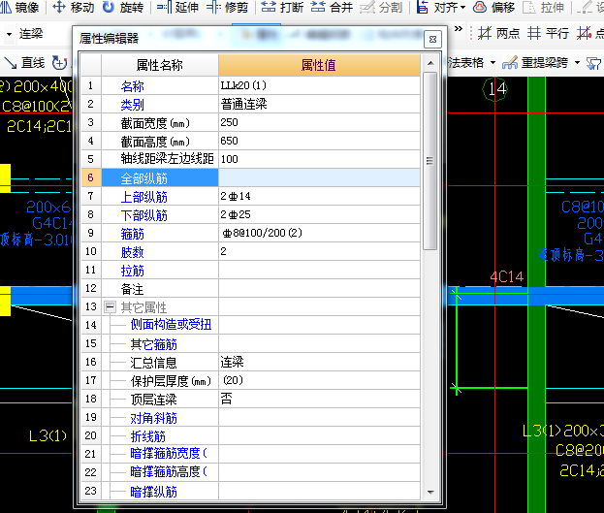This screenshot has width=604, height=513.
Task: Select the 折线筋 tree item
Action: tap(148, 436)
